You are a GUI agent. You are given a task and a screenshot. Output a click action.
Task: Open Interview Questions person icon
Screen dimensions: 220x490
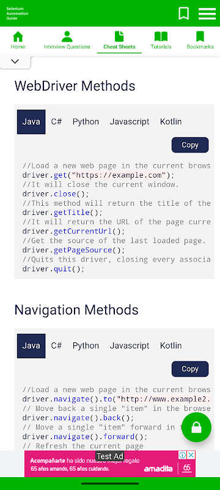(x=67, y=37)
